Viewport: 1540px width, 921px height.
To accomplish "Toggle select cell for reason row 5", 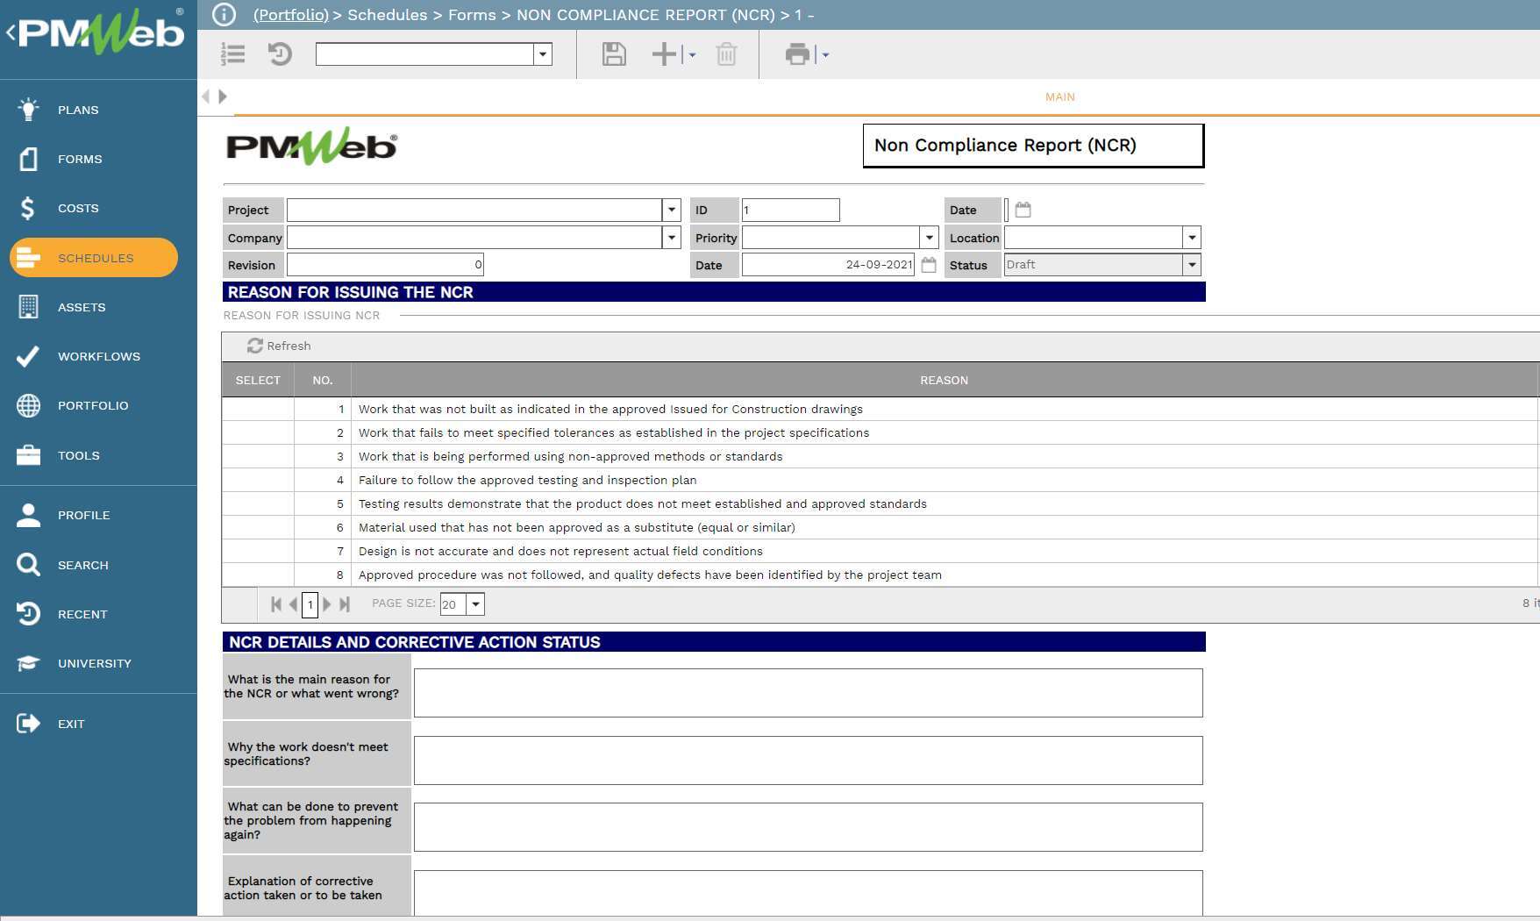I will [x=258, y=503].
